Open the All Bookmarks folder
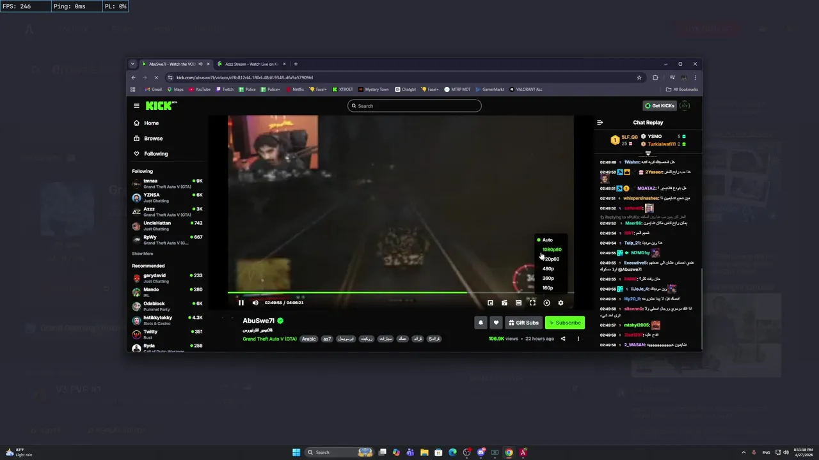This screenshot has width=819, height=460. coord(682,89)
